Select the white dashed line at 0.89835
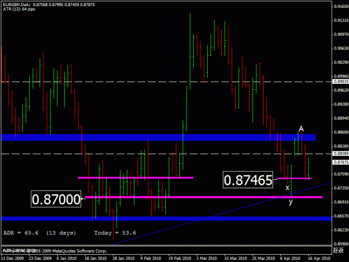 click(166, 82)
